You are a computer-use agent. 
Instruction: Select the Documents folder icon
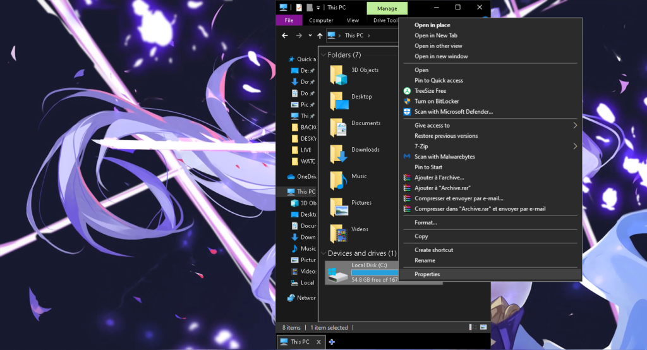click(x=339, y=128)
